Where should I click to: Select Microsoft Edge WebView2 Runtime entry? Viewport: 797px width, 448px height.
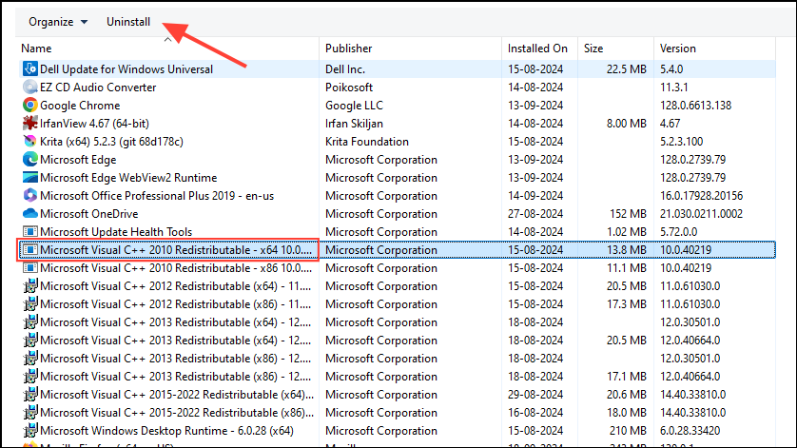(x=128, y=178)
